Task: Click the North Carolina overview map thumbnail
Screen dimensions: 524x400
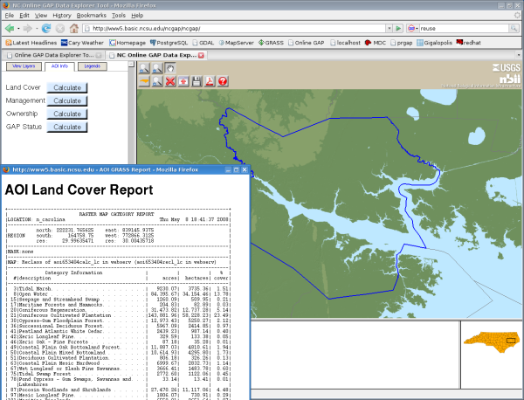Action: (491, 342)
